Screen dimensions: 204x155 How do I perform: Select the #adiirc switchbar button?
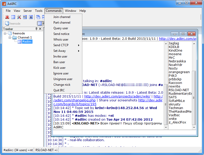click(41, 24)
